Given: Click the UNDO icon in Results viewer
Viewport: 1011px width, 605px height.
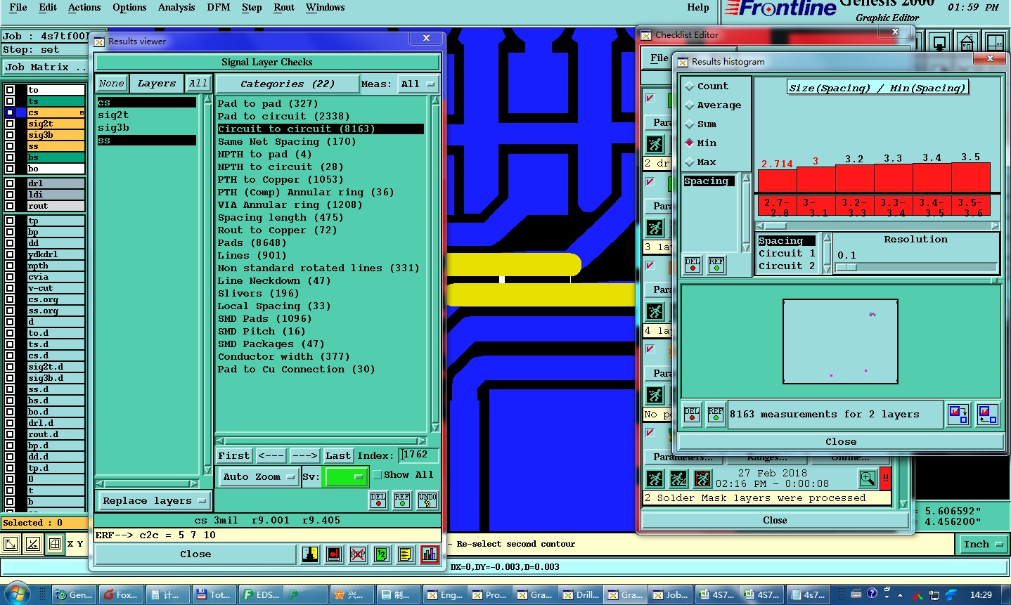Looking at the screenshot, I should click(427, 500).
